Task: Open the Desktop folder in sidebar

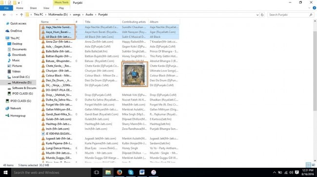Action: click(x=17, y=44)
